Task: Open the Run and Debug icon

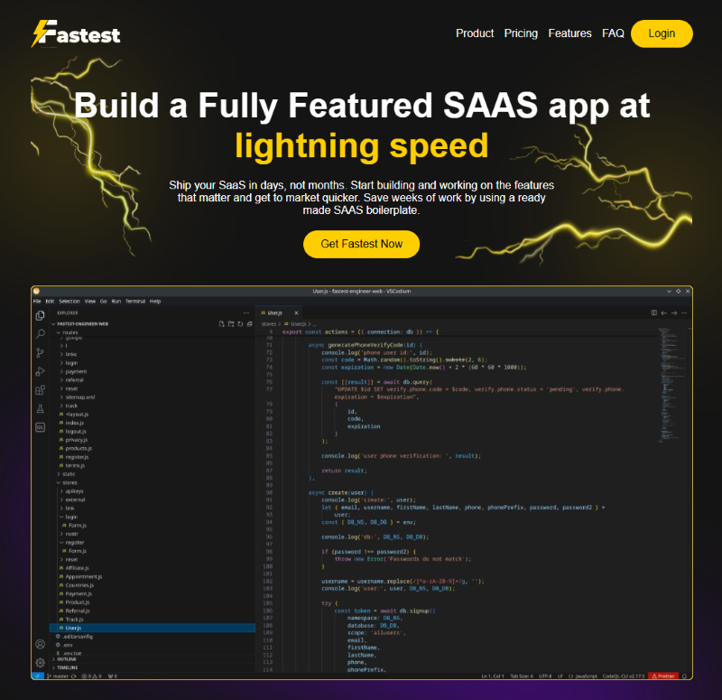Action: [40, 371]
